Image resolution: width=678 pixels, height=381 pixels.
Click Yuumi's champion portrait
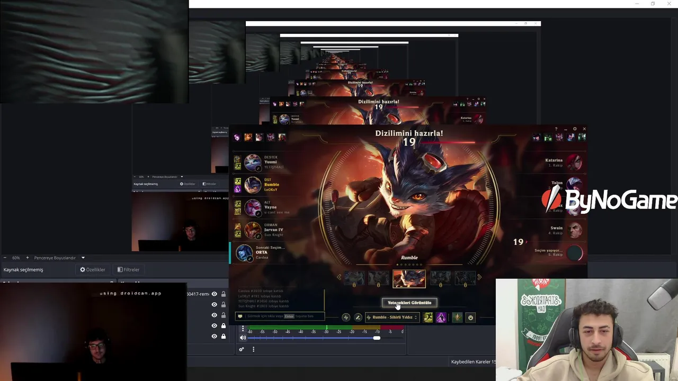pyautogui.click(x=253, y=162)
